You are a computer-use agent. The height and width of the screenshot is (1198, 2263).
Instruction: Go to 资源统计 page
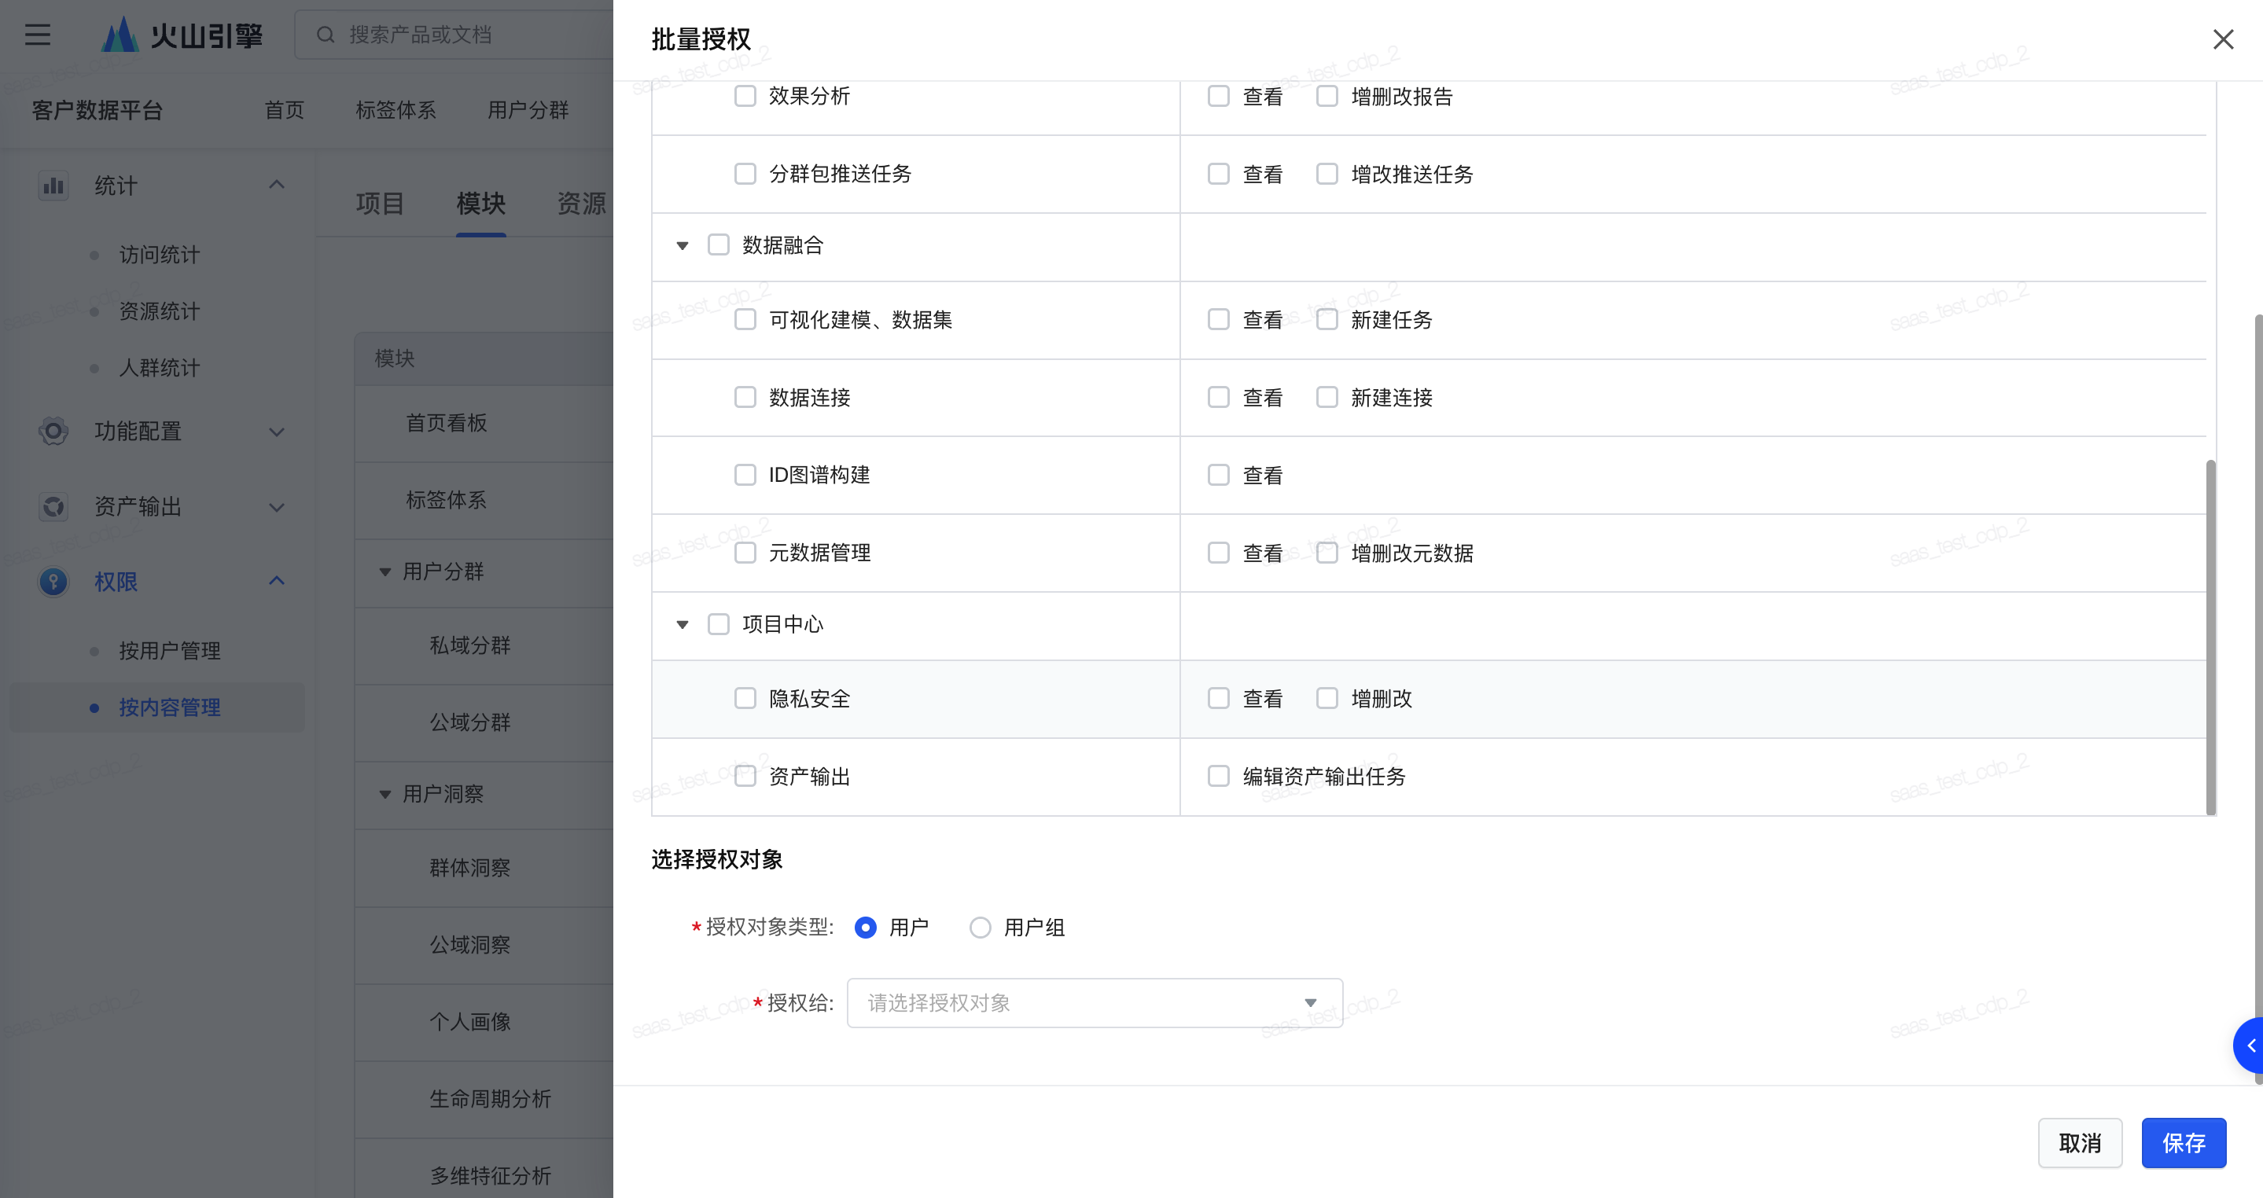tap(160, 311)
